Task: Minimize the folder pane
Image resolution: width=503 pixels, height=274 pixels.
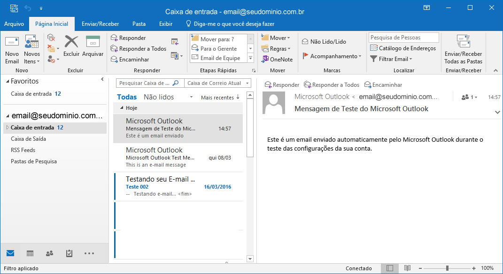Action: [x=102, y=79]
